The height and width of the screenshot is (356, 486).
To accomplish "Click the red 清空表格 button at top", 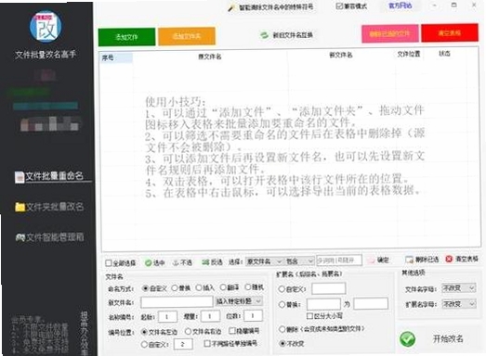I will [x=450, y=32].
